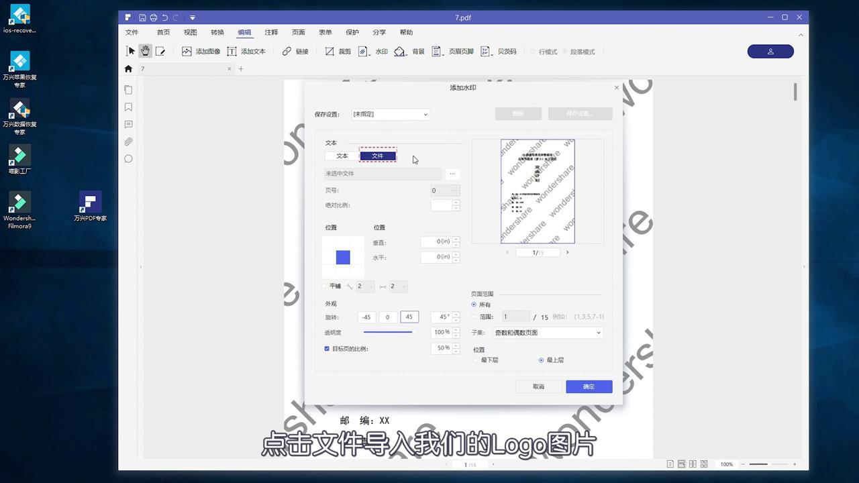This screenshot has height=483, width=859.
Task: Adjust the 100% opacity stepper
Action: coord(456,332)
